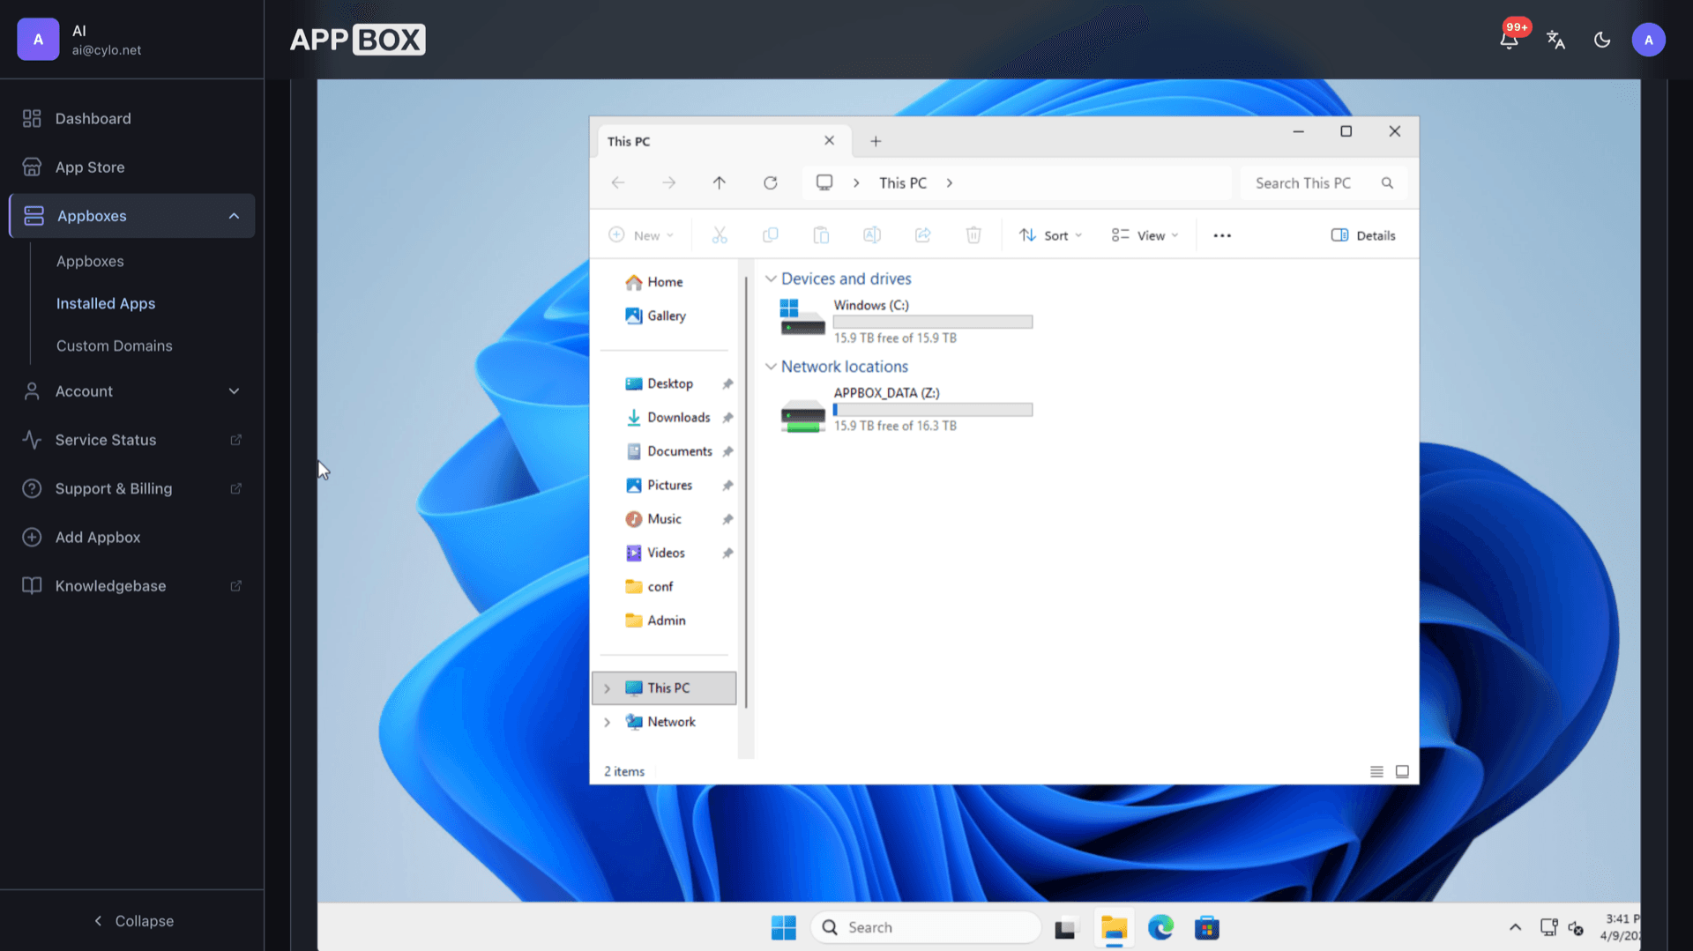The image size is (1693, 951).
Task: Open the user avatar menu at top right
Action: pos(1648,40)
